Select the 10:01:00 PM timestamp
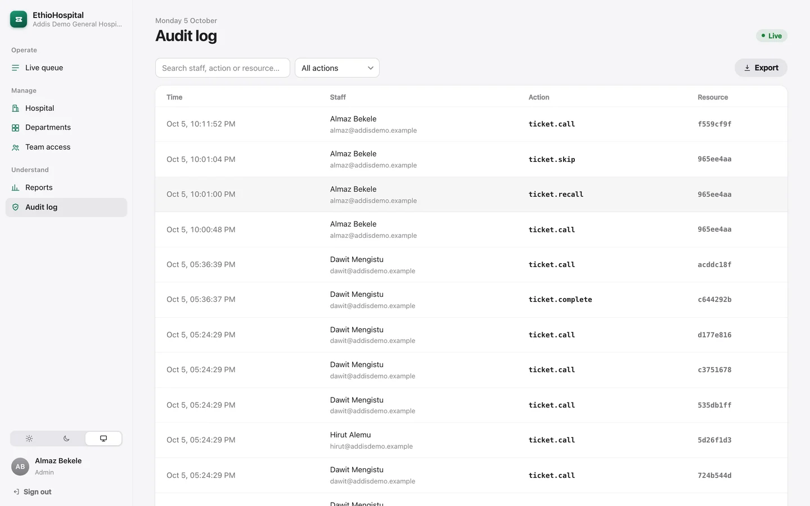 201,195
